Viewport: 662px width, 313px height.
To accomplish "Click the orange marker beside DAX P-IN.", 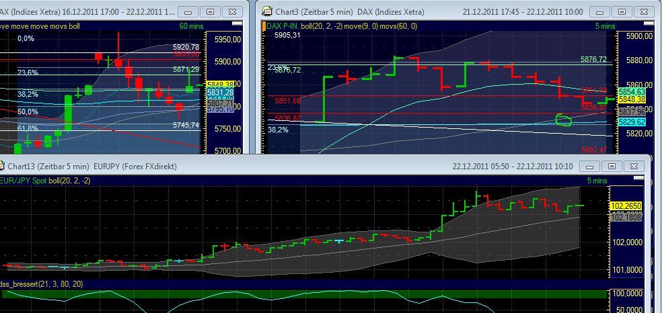I will coord(264,26).
